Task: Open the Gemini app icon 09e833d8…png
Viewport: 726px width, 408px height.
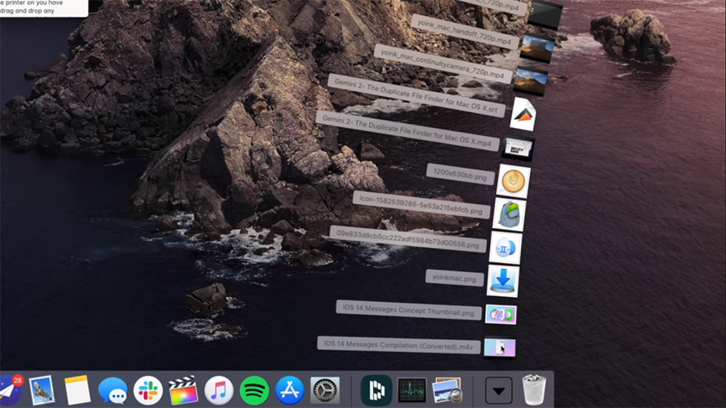Action: tap(505, 249)
